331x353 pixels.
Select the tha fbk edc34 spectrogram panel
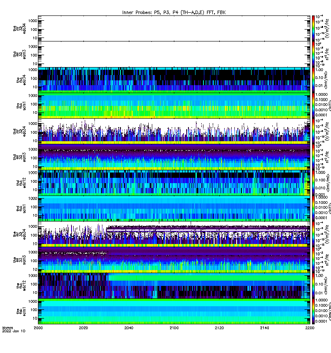(174, 80)
